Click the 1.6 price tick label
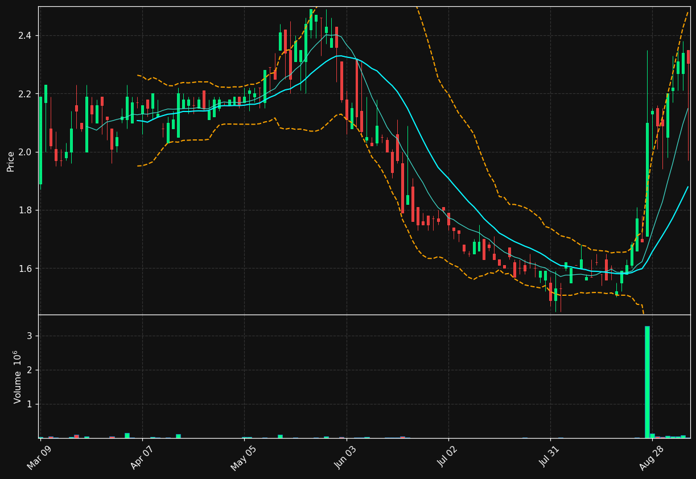 (x=26, y=268)
